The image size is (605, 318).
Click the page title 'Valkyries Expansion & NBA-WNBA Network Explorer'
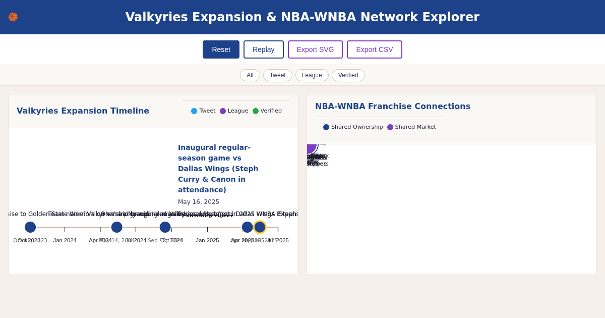(x=302, y=17)
